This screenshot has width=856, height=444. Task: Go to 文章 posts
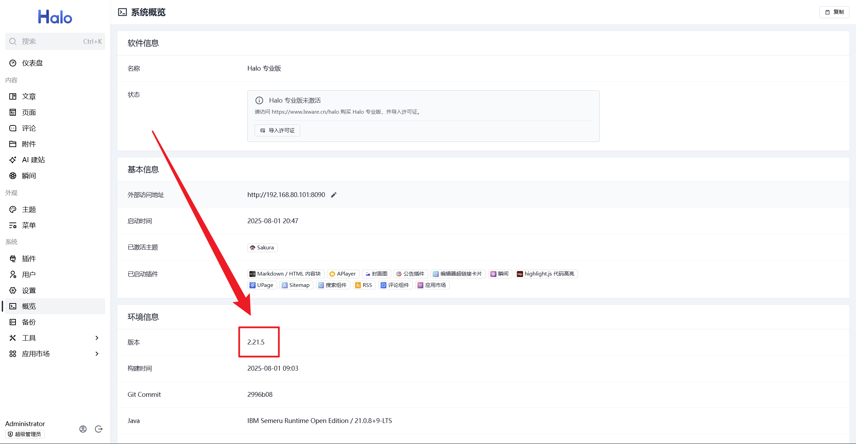tap(55, 96)
